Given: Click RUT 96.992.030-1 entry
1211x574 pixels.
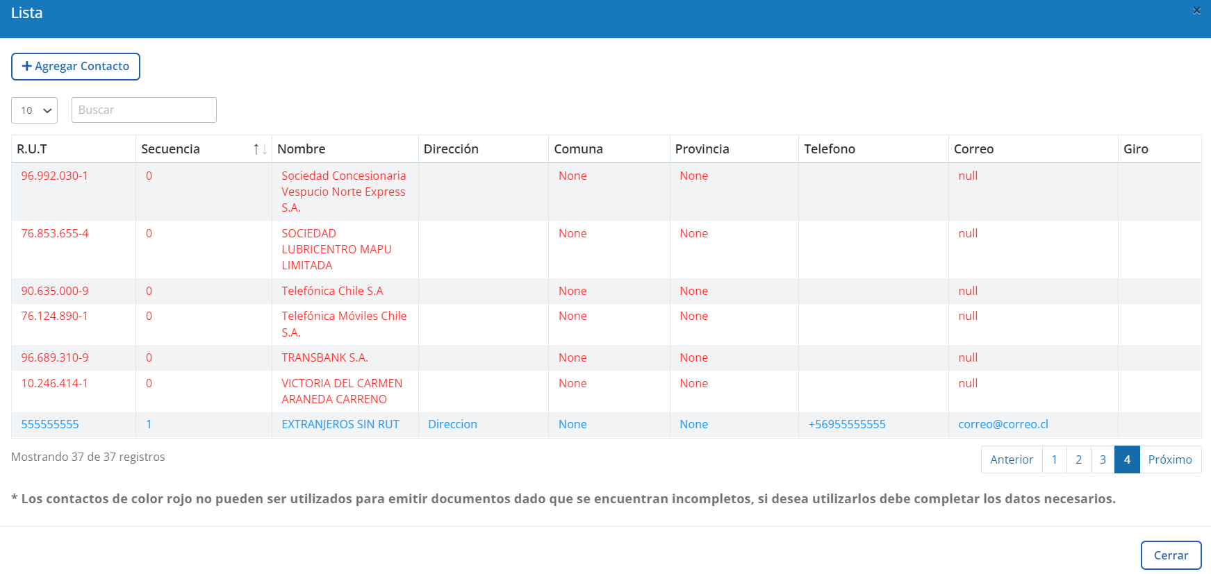Looking at the screenshot, I should (x=54, y=176).
